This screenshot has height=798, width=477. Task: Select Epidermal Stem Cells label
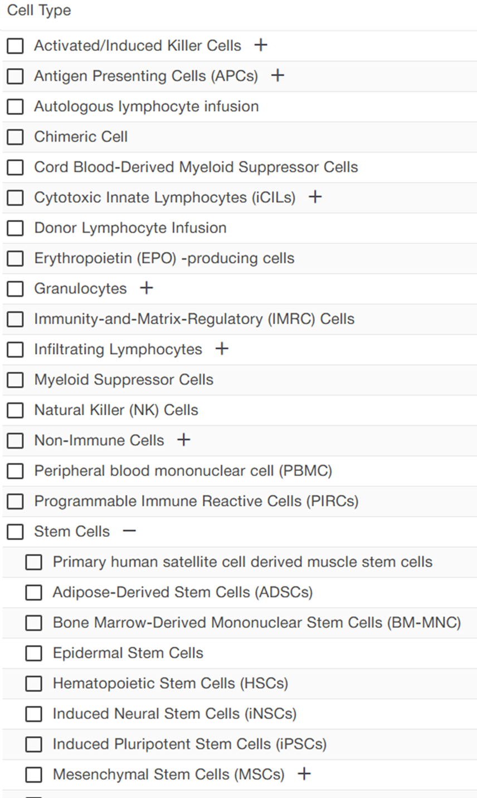(128, 653)
